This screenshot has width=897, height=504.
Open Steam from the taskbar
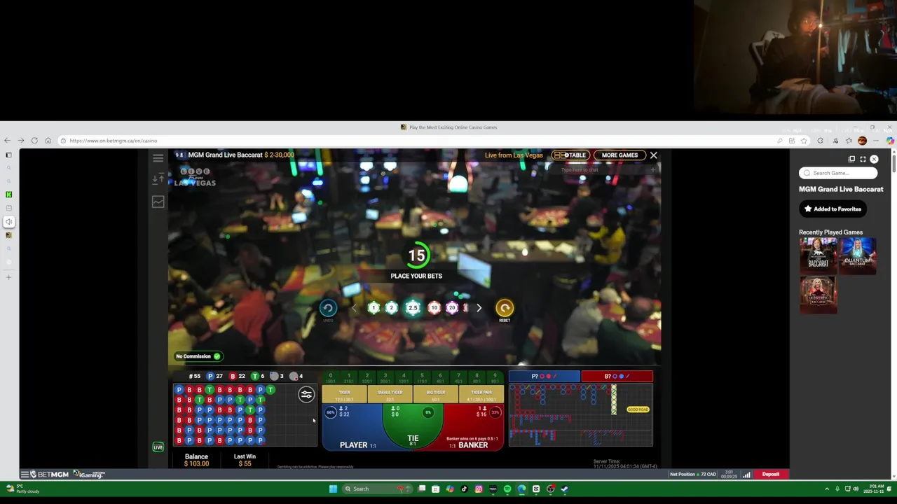pos(565,489)
